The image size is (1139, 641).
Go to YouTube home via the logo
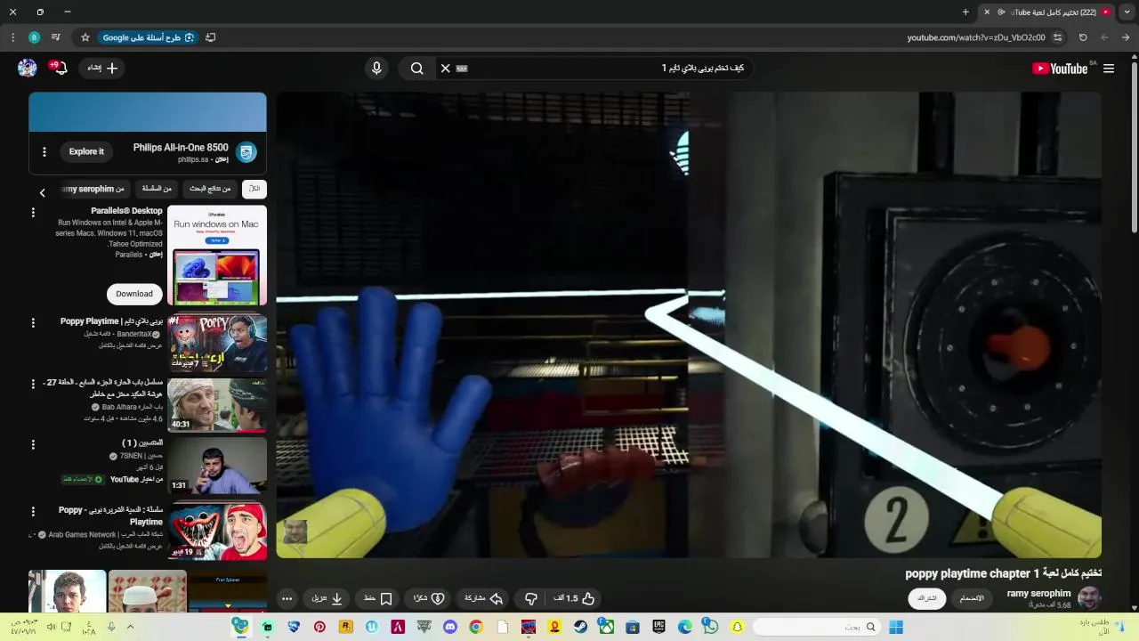tap(1060, 69)
